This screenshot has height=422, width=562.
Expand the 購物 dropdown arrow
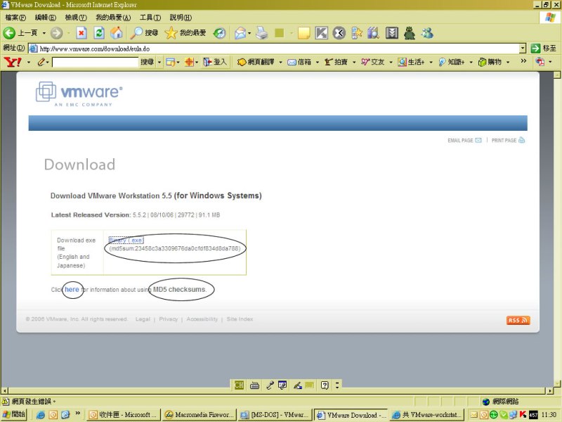click(508, 62)
